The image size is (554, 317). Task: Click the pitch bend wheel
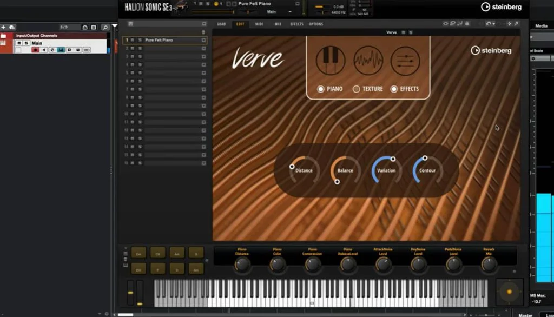(x=130, y=292)
